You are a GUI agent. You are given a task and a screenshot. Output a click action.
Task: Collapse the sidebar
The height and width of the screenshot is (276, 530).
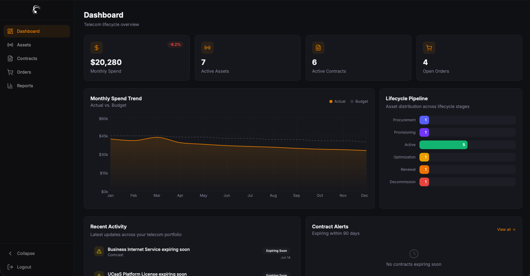(x=37, y=253)
